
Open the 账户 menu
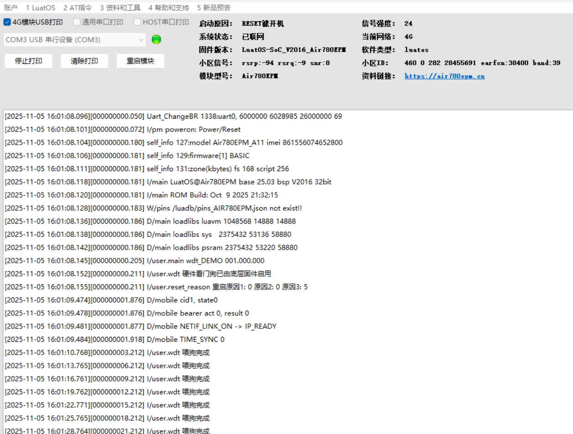11,8
